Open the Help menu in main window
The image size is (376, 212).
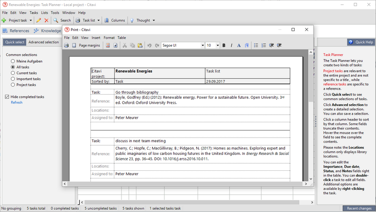pos(82,13)
